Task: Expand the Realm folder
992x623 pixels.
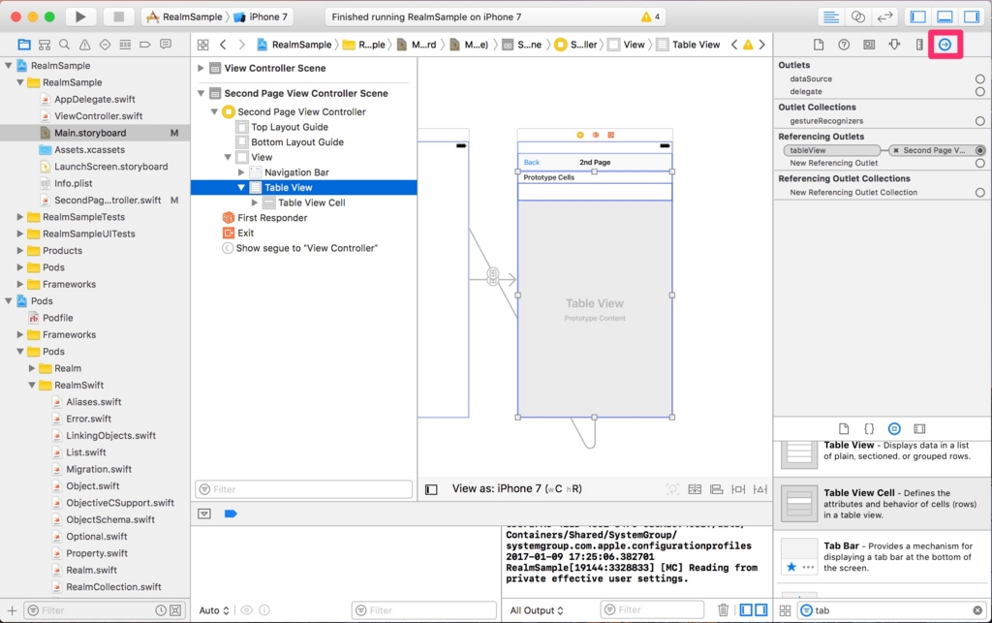Action: 32,368
